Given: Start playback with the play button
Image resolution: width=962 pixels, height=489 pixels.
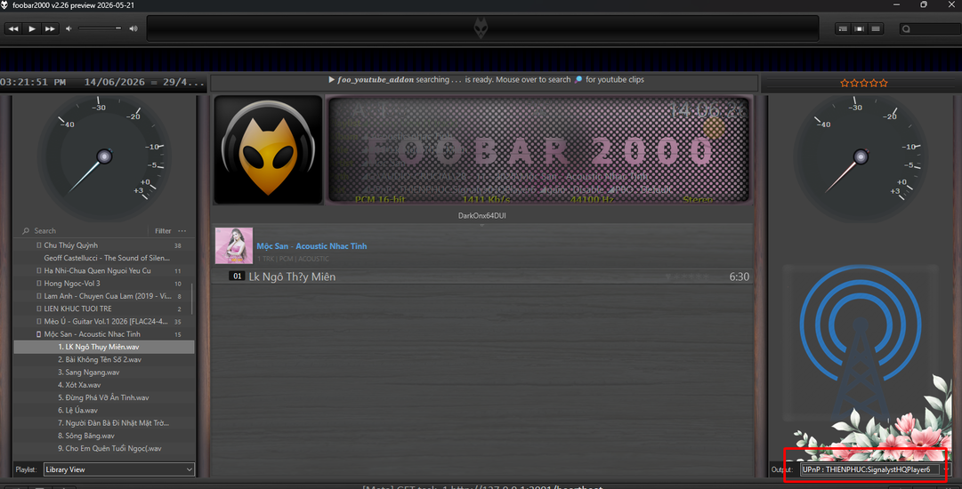Looking at the screenshot, I should point(32,28).
